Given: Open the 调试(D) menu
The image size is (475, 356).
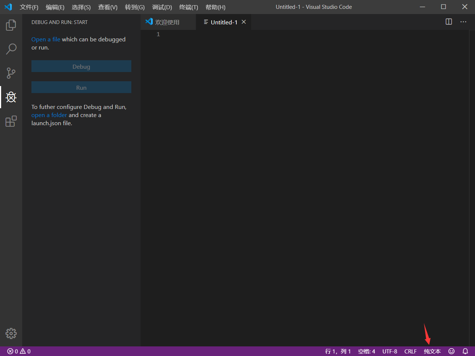Looking at the screenshot, I should (162, 7).
